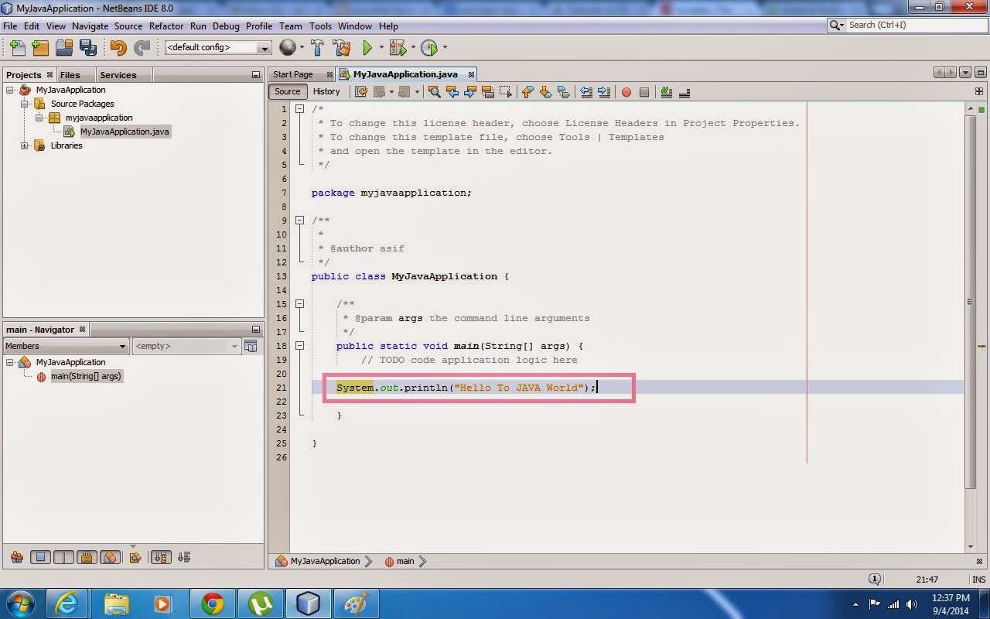Toggle Sort by Source in Navigator
Screen dimensions: 990x619
pos(183,556)
